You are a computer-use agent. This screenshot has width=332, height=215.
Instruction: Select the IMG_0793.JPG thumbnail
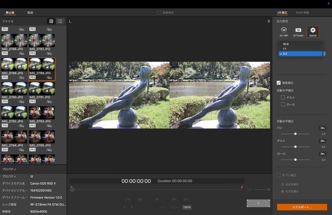(x=42, y=113)
